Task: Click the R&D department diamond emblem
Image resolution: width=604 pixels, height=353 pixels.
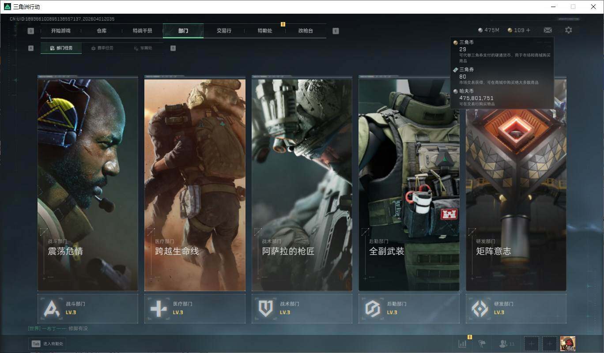Action: [x=480, y=308]
